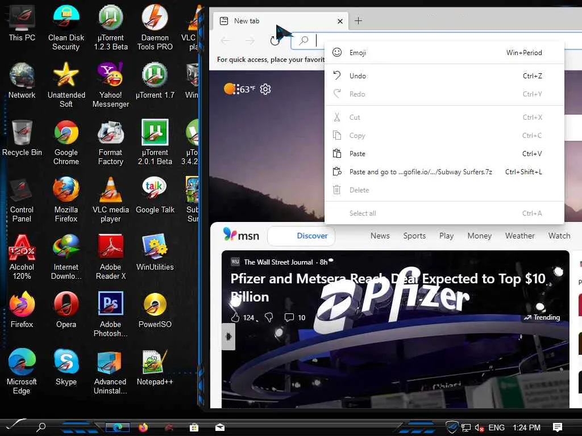Viewport: 582px width, 436px height.
Task: Open the Mail taskbar icon
Action: click(220, 427)
